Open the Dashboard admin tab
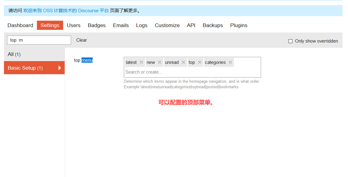 [x=20, y=25]
